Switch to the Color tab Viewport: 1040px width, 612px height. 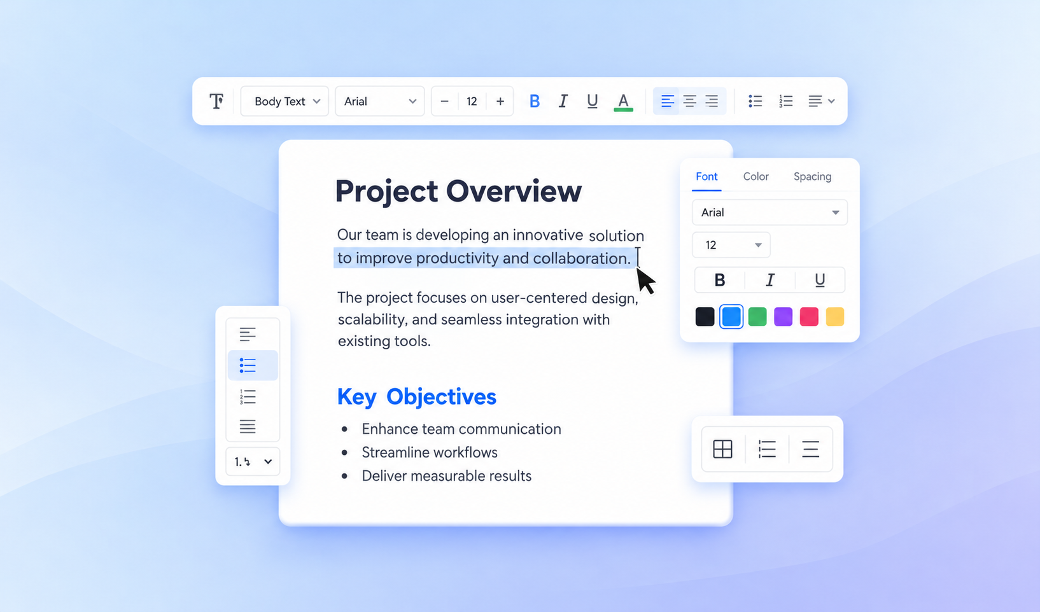[755, 176]
